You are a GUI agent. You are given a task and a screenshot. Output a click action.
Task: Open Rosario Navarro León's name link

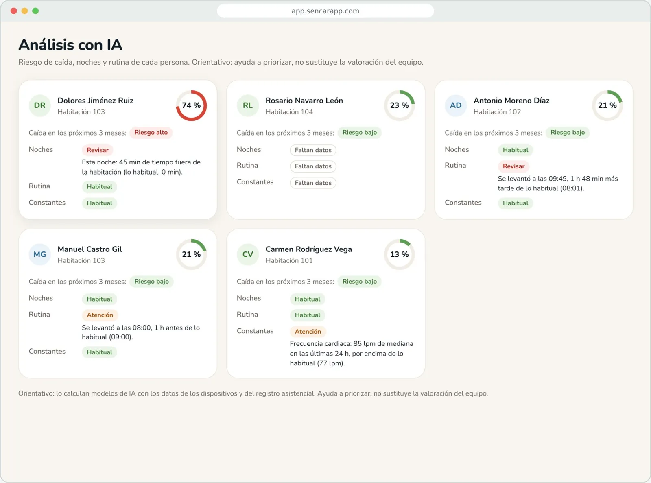(304, 101)
